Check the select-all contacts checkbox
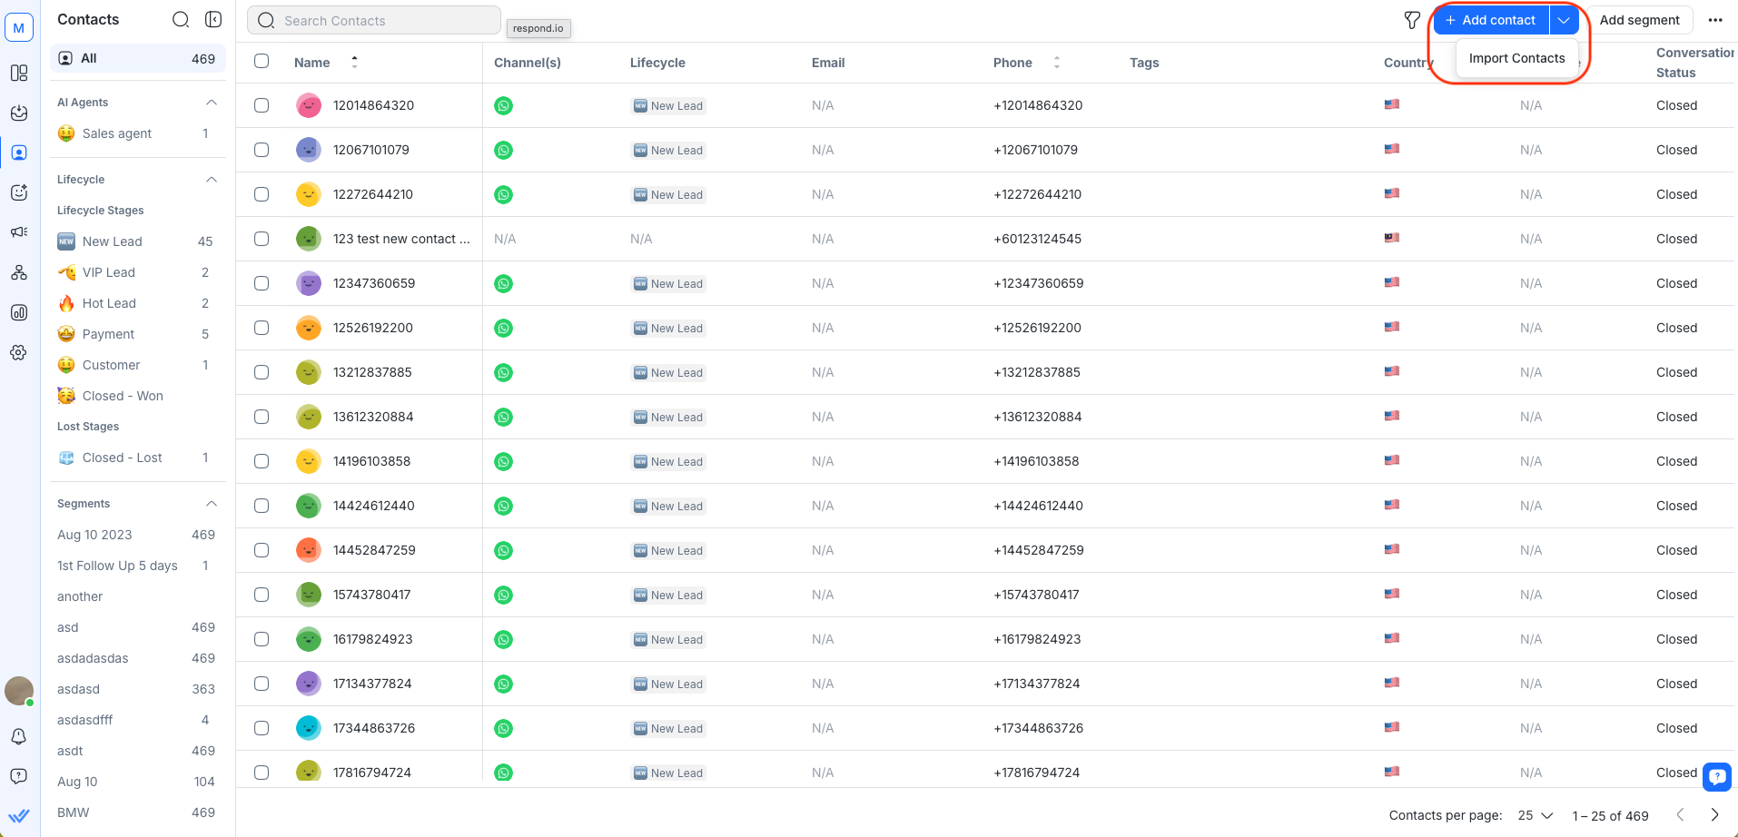 pyautogui.click(x=262, y=61)
